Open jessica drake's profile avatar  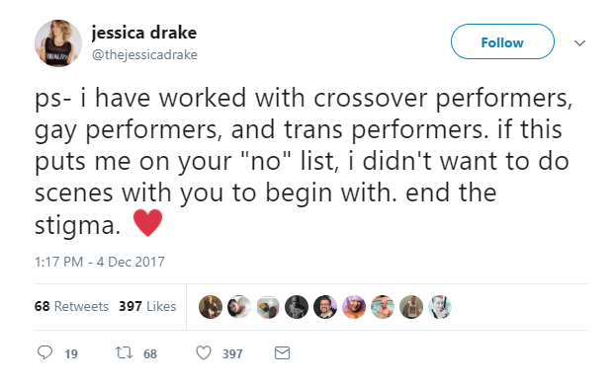tap(58, 43)
